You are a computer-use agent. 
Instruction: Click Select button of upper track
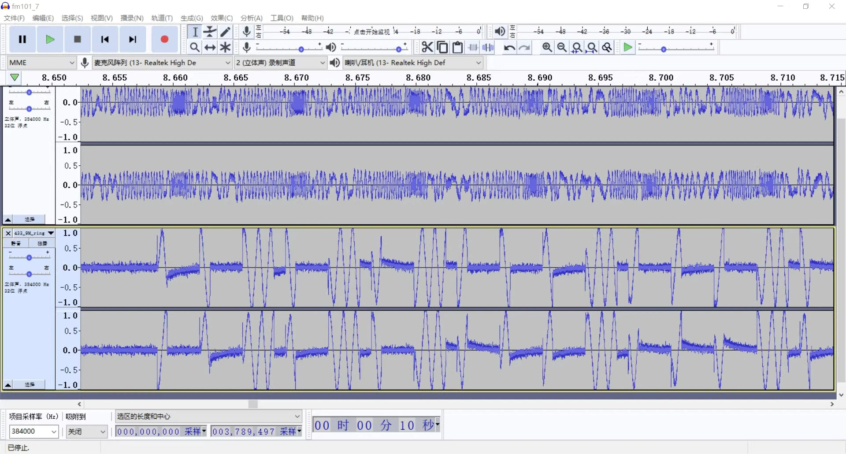(x=29, y=220)
